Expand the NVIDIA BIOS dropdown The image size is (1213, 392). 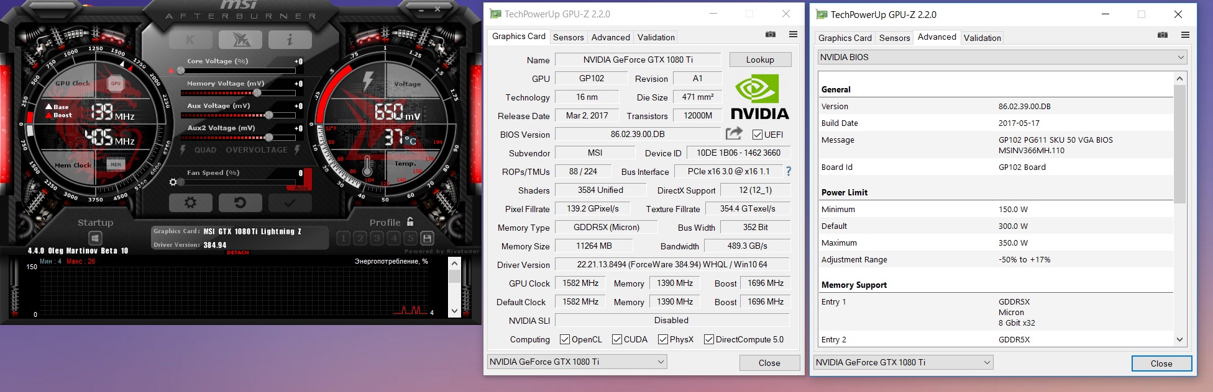click(1002, 57)
